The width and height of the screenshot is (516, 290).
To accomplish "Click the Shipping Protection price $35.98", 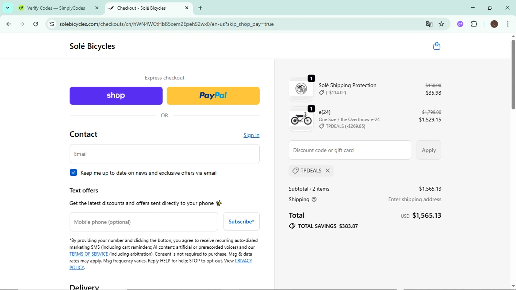I will point(433,93).
